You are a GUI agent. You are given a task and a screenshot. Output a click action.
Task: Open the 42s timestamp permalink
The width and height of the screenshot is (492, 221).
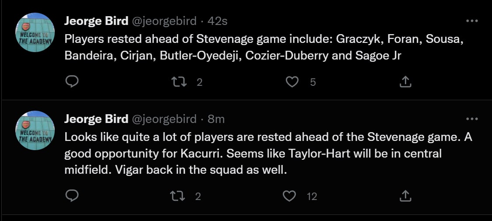point(217,21)
